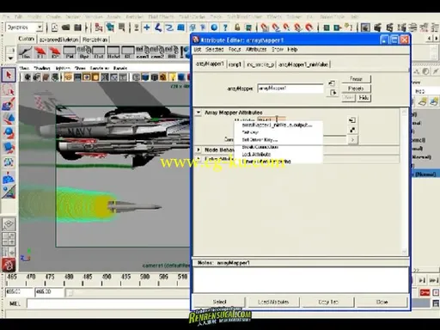
Task: Click the padlock lock selection icon
Action: tap(237, 27)
